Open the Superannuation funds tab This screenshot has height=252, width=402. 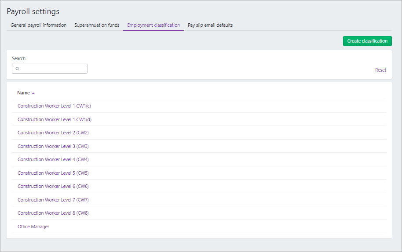[97, 25]
